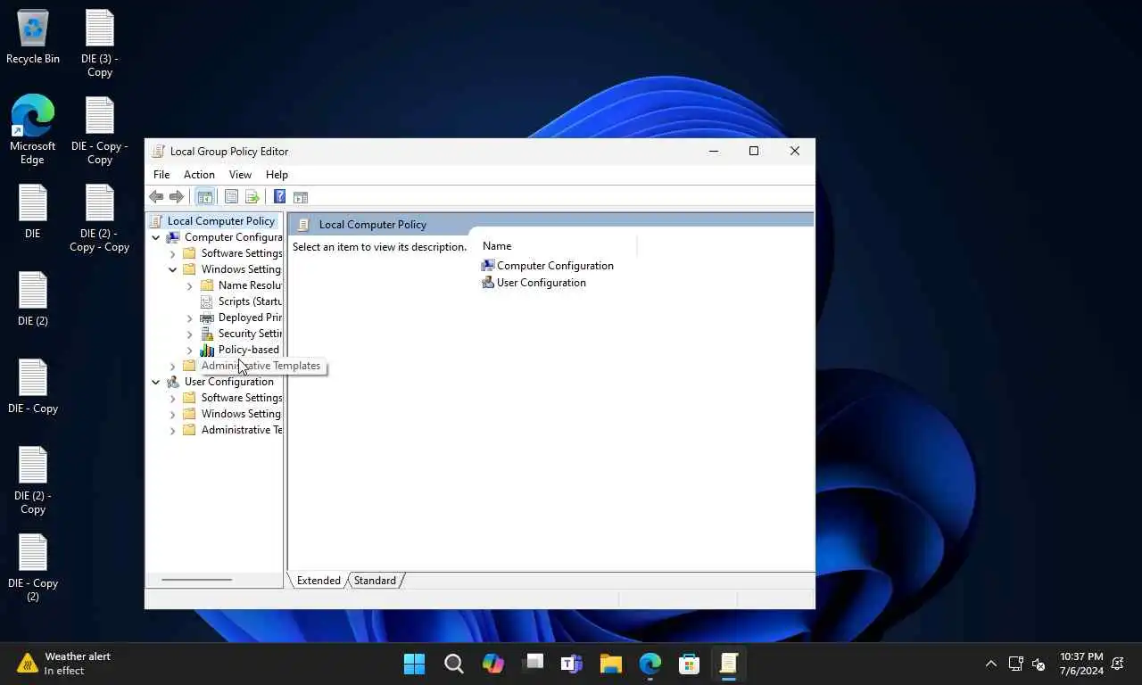Select the Recycle Bin desktop icon
This screenshot has width=1142, height=685.
coord(33,37)
